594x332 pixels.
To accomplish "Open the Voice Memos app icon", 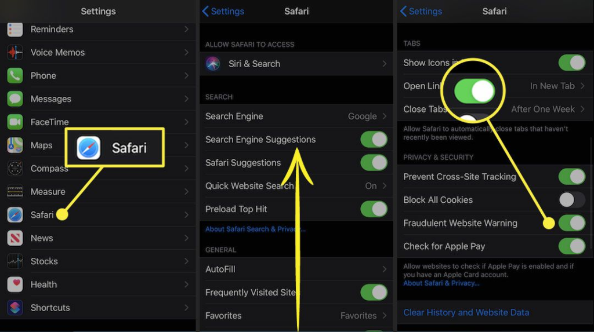I will click(15, 52).
